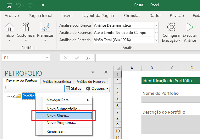This screenshot has height=139, width=200.
Task: Open the Options dropdown menu
Action: click(97, 88)
